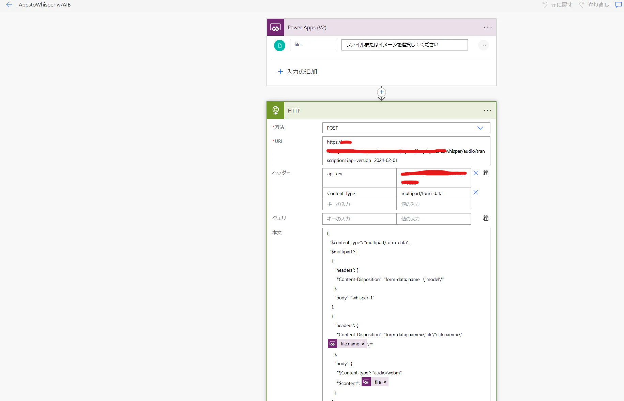Select the Content-Type header key cell
The image size is (624, 401).
(x=360, y=193)
